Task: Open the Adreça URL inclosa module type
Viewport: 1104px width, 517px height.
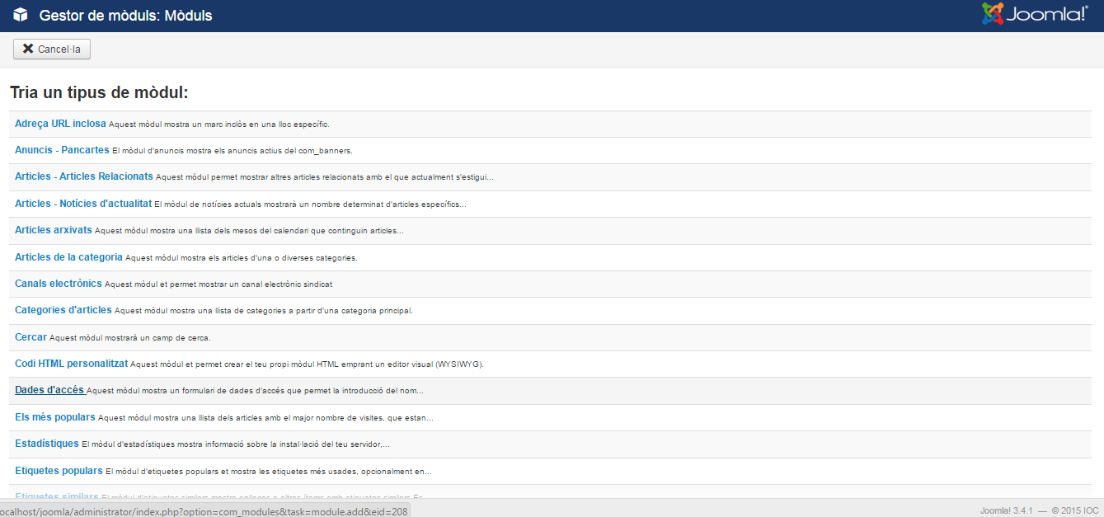Action: (x=60, y=124)
